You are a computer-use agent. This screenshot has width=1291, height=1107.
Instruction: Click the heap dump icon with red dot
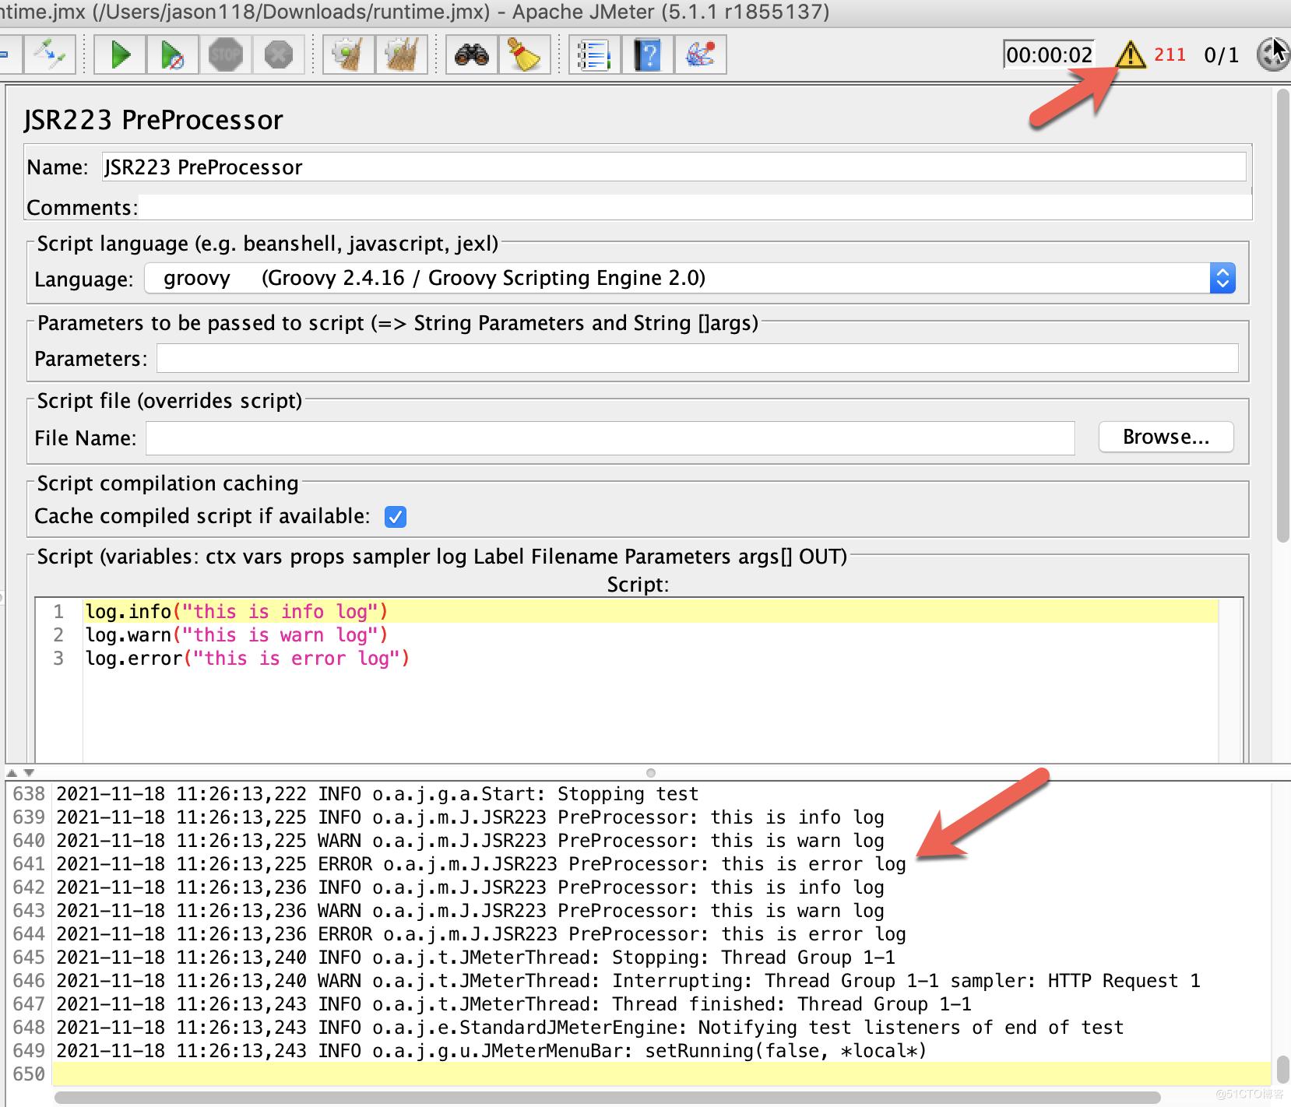click(x=701, y=54)
